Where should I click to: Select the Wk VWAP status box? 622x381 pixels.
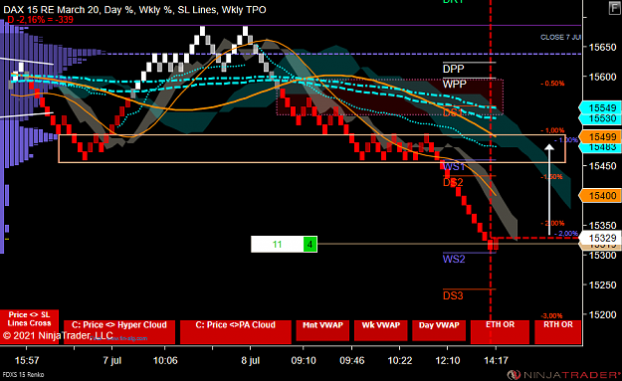point(381,330)
